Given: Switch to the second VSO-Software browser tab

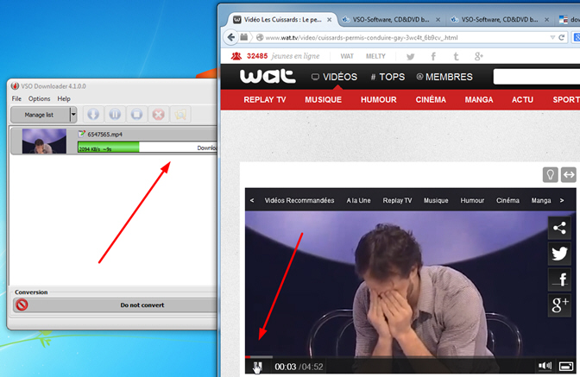Looking at the screenshot, I should click(x=500, y=20).
